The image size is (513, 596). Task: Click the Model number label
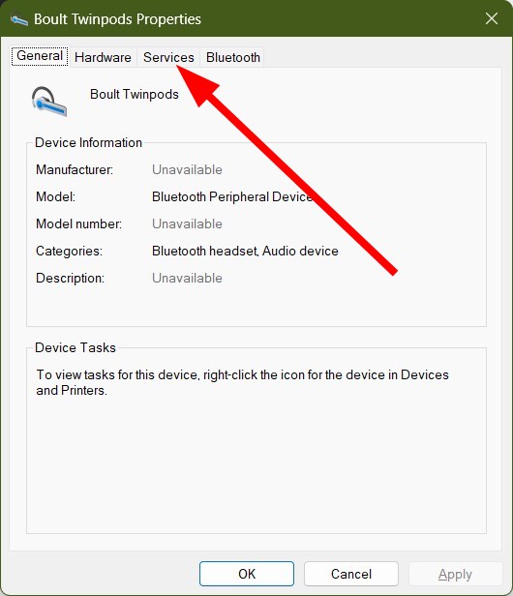(78, 223)
